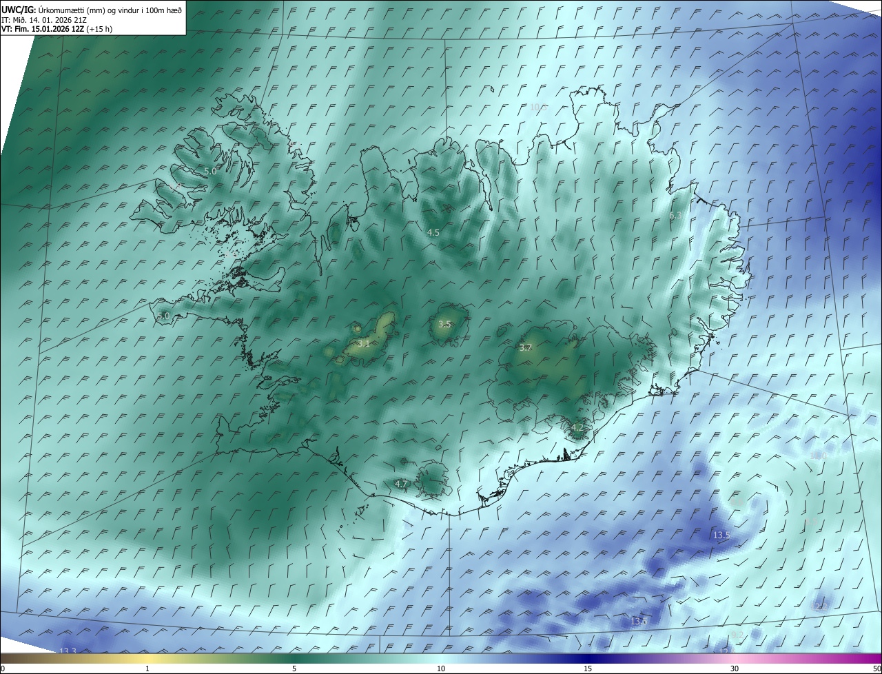The width and height of the screenshot is (882, 674).
Task: Click the faint 11.0 value in the east ocean
Action: coord(819,456)
